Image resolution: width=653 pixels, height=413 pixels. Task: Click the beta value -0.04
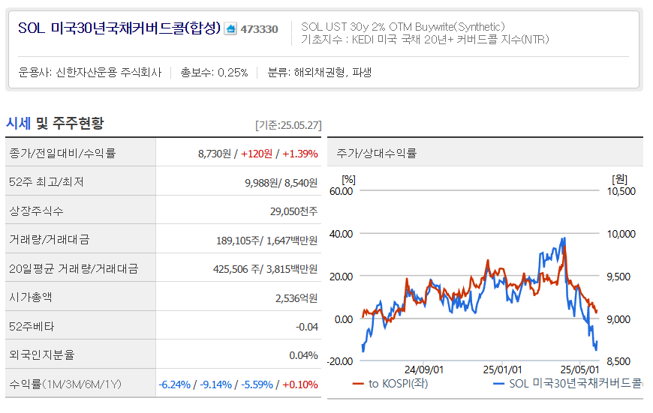307,327
